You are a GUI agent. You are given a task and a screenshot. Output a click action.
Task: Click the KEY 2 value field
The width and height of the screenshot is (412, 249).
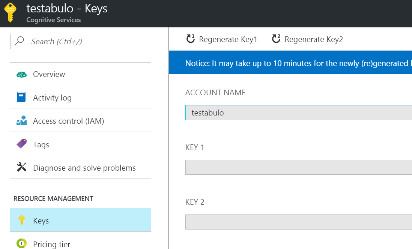(298, 222)
